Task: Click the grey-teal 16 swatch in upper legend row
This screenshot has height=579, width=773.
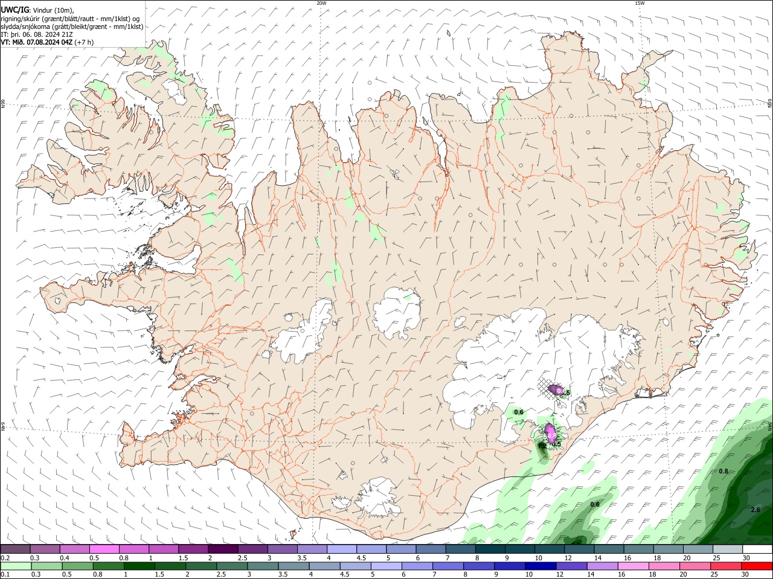Action: click(x=638, y=549)
